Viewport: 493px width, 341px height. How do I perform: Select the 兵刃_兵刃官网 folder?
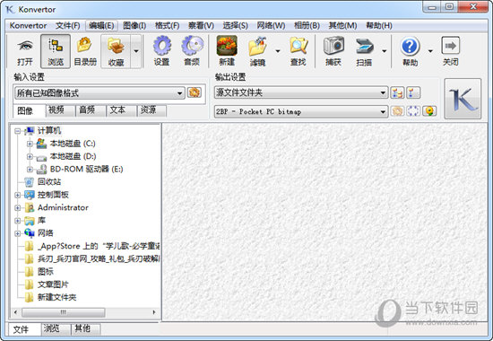click(x=99, y=258)
